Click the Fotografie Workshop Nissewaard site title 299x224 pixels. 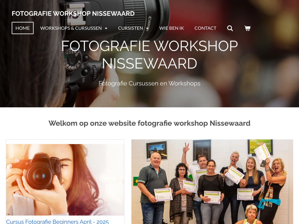tap(73, 13)
